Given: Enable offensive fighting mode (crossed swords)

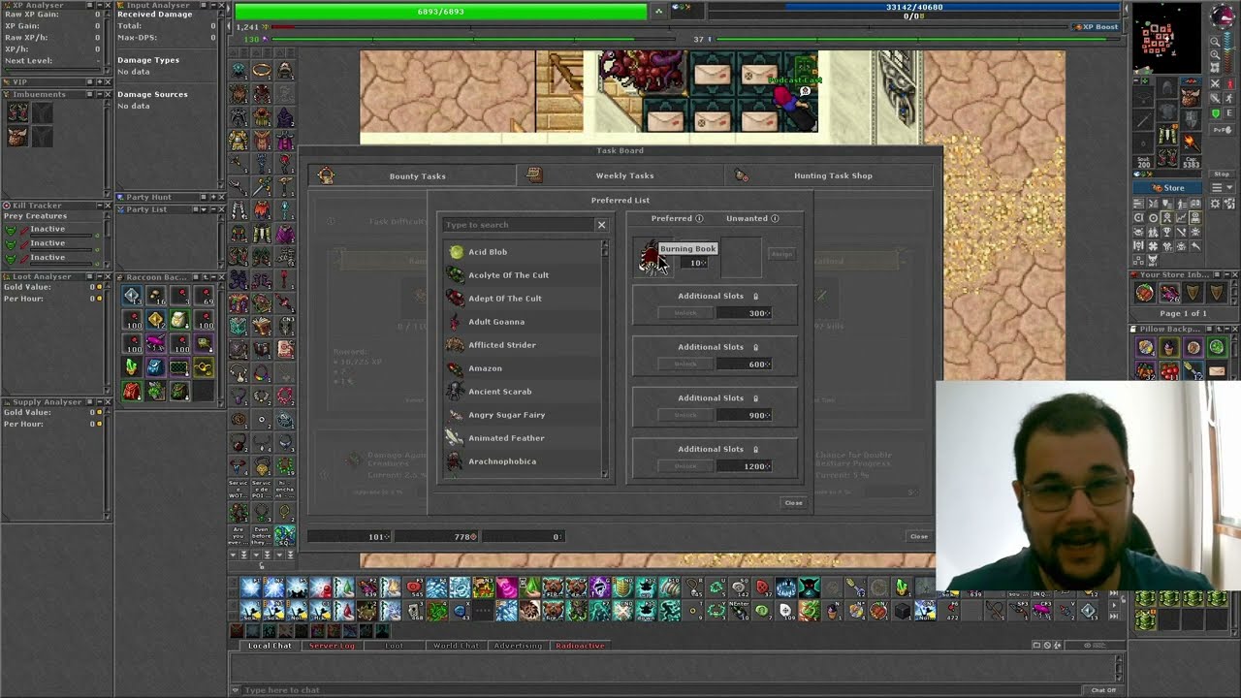Looking at the screenshot, I should point(1216,84).
